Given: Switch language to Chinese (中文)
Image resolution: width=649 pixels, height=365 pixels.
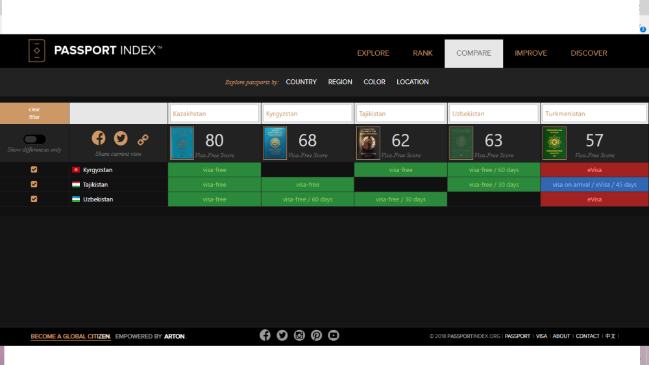Looking at the screenshot, I should point(610,336).
